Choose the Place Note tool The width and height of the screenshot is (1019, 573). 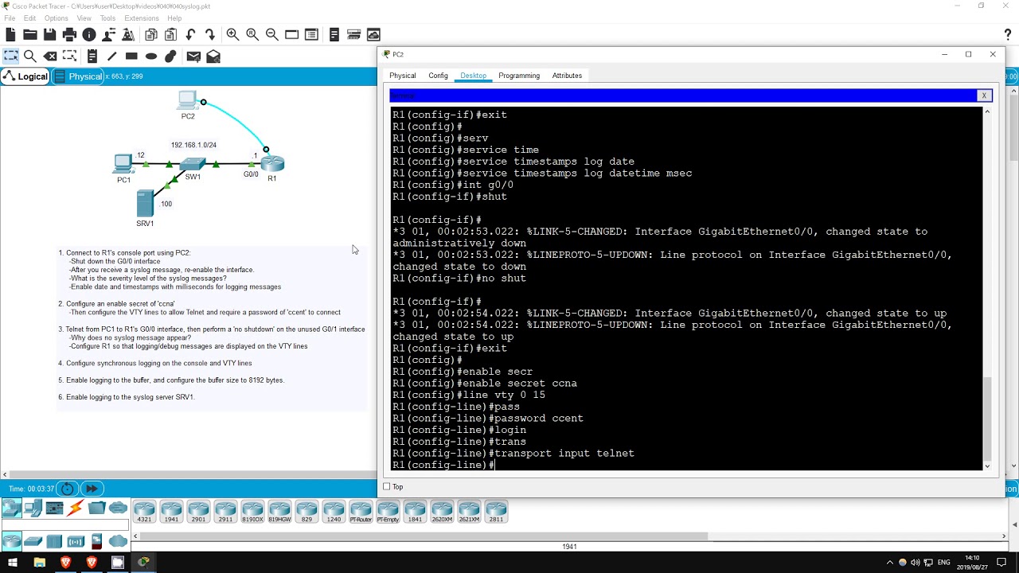pos(92,57)
